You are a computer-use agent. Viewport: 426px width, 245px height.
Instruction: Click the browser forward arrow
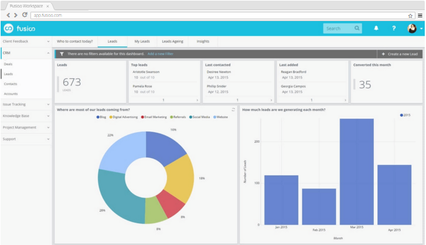click(x=16, y=15)
